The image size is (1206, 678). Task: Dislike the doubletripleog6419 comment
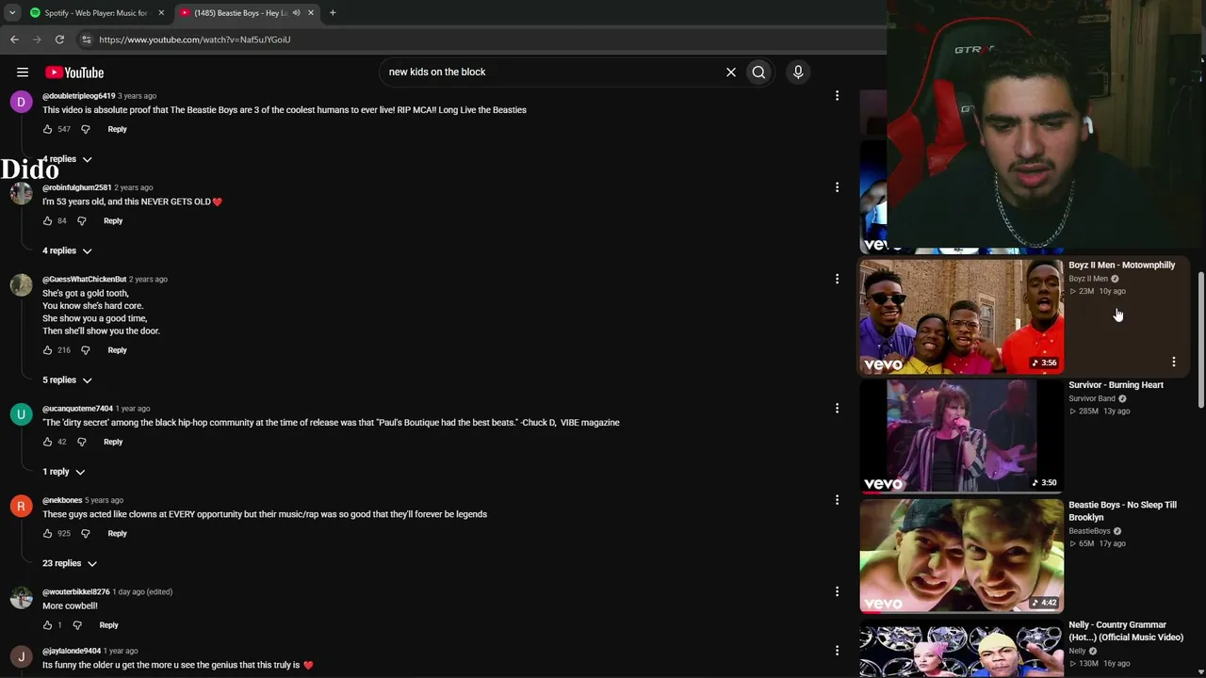[85, 129]
